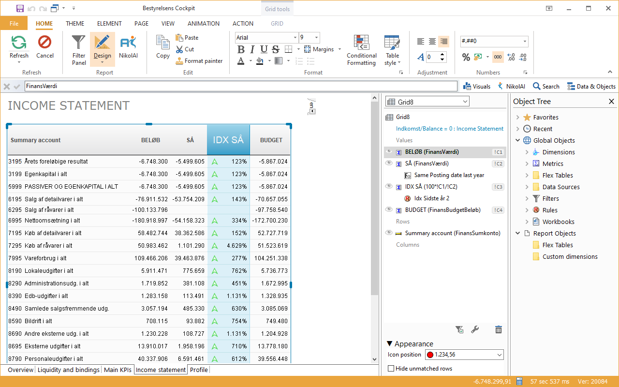The width and height of the screenshot is (619, 387).
Task: Expand Favorites in Object Tree
Action: 517,117
